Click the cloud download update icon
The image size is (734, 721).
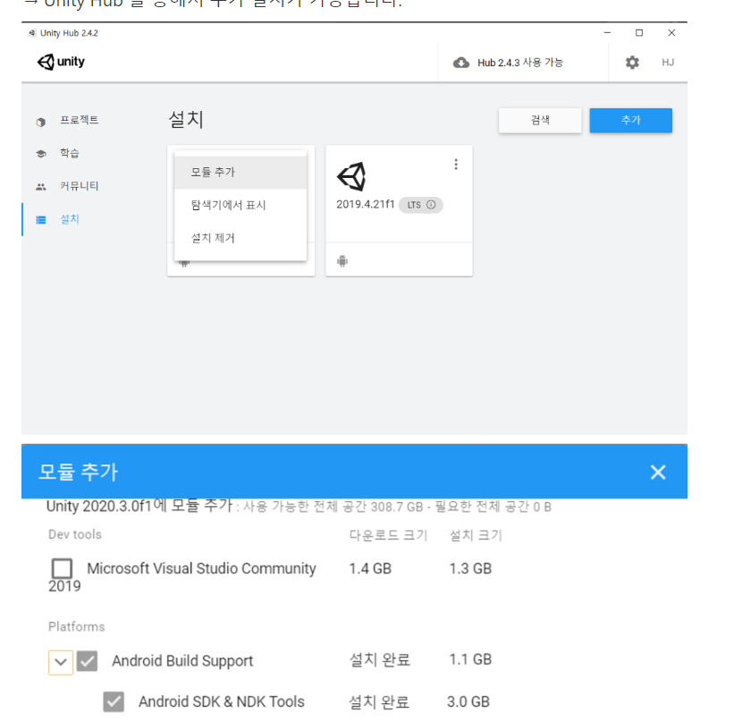[x=461, y=63]
